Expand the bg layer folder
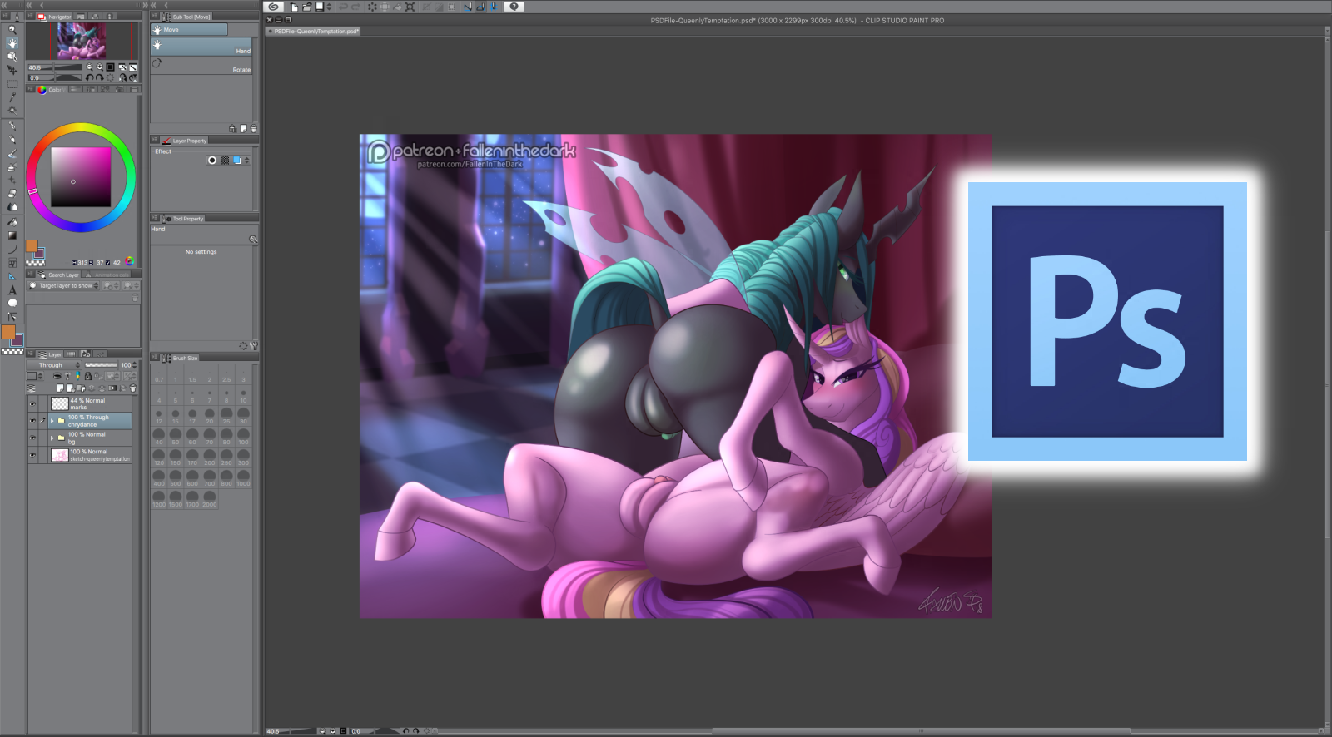The height and width of the screenshot is (737, 1332). [x=52, y=438]
